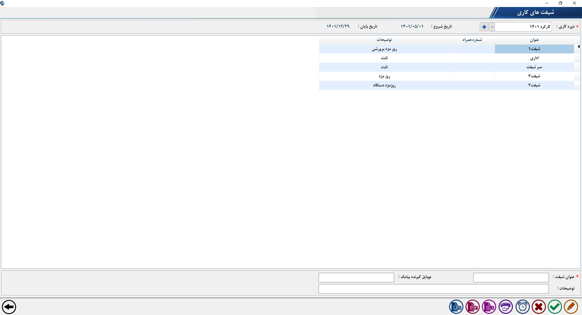
Task: Select the شیفت۳ row
Action: pyautogui.click(x=534, y=76)
